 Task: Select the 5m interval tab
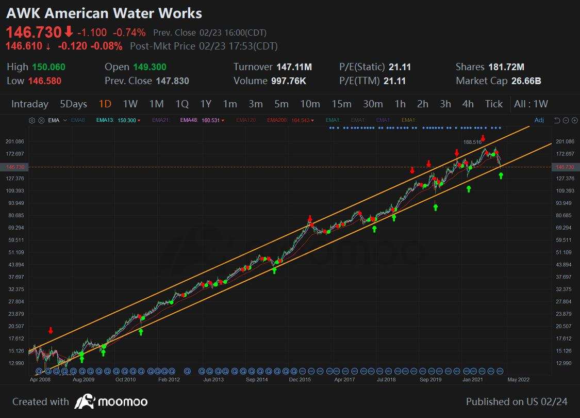[x=281, y=104]
